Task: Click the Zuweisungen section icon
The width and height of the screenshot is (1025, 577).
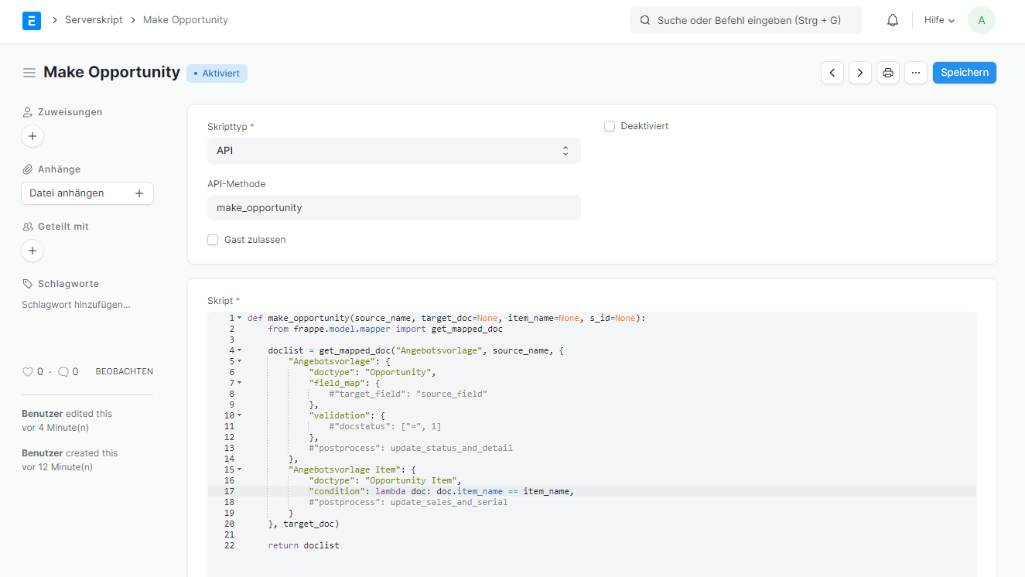Action: point(28,112)
